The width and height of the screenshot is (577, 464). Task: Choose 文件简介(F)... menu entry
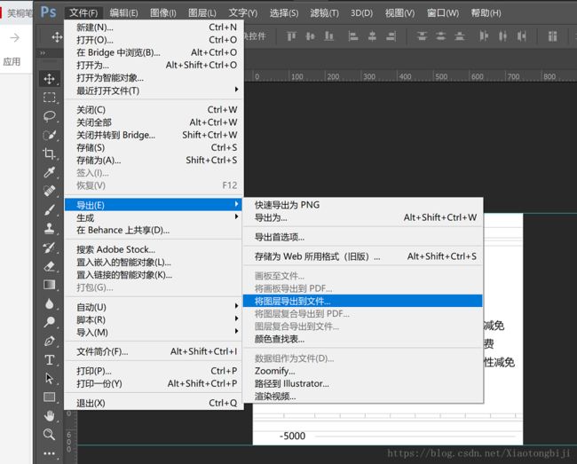point(154,351)
